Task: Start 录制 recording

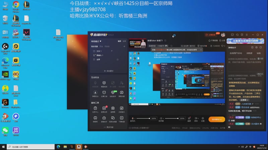Action: click(x=196, y=119)
